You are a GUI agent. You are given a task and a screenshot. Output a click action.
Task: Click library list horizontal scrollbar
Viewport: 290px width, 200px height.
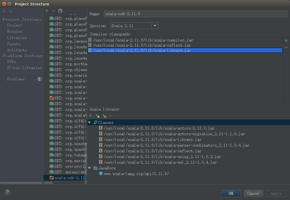pos(48,183)
